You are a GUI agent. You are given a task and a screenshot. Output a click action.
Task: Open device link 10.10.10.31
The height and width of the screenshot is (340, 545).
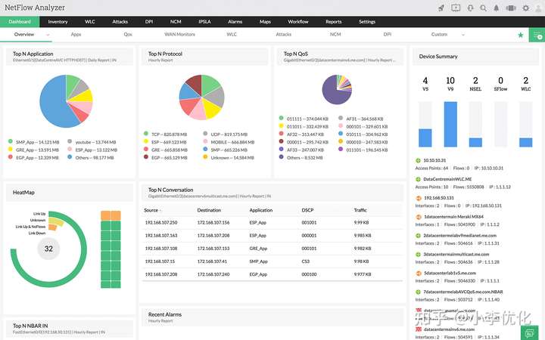click(x=434, y=160)
